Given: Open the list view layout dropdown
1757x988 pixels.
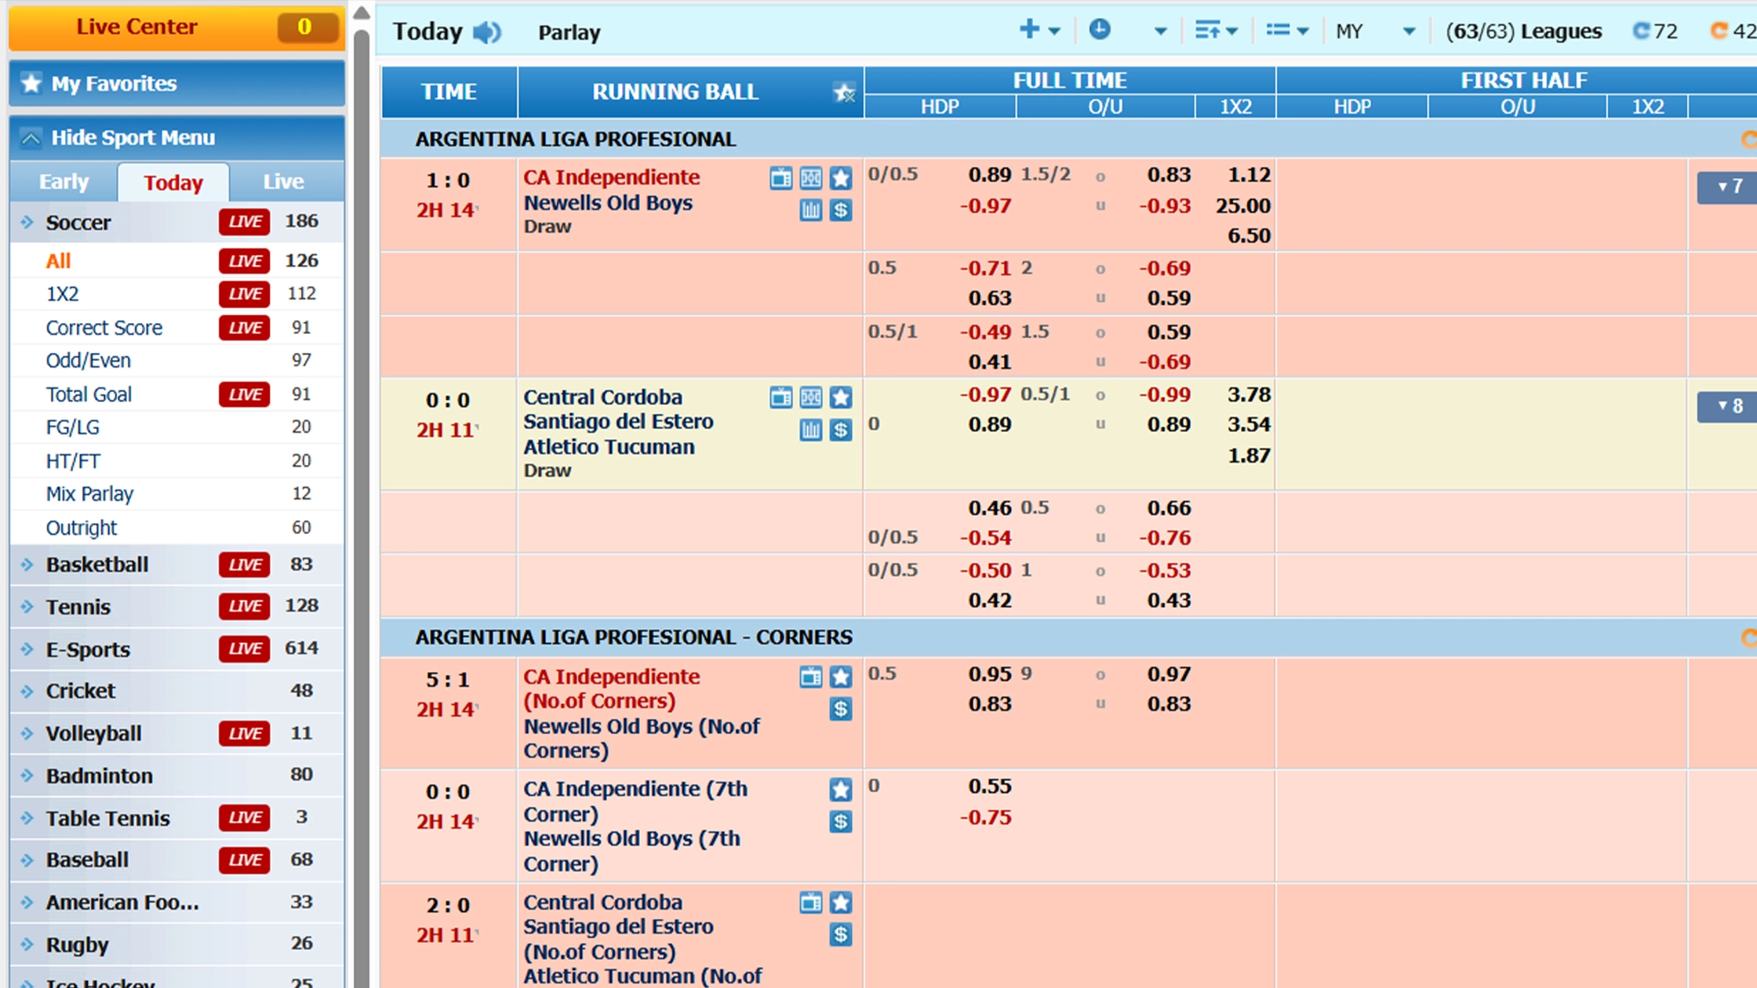Looking at the screenshot, I should coord(1286,31).
